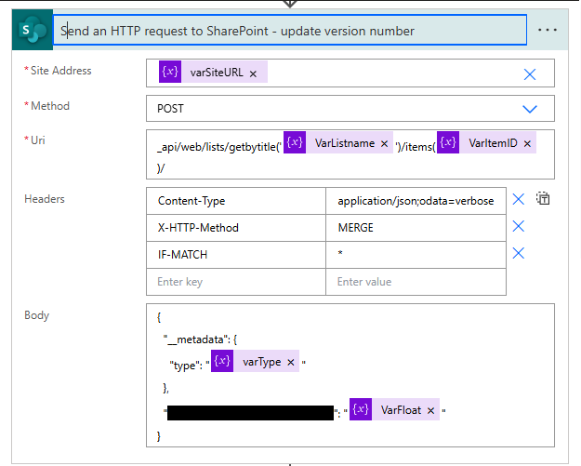Image resolution: width=581 pixels, height=466 pixels.
Task: Remove the VarItemID token from Uri
Action: coord(527,143)
